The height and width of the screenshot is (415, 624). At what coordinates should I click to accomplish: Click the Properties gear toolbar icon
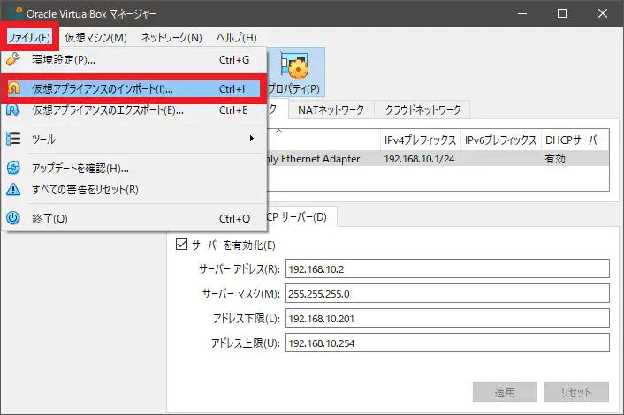coord(293,67)
